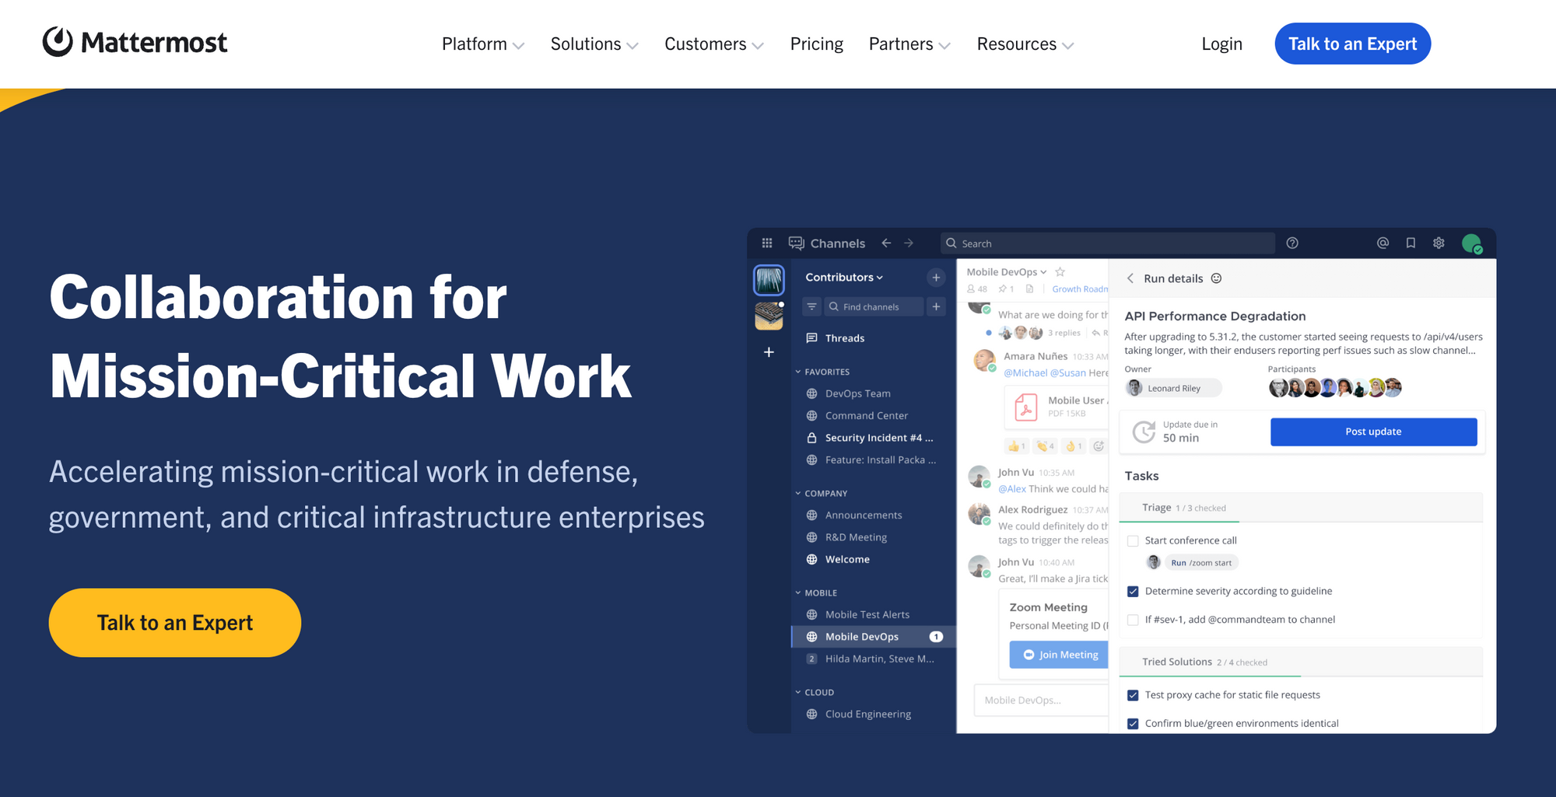This screenshot has height=797, width=1556.
Task: Click the Search field
Action: point(1108,243)
